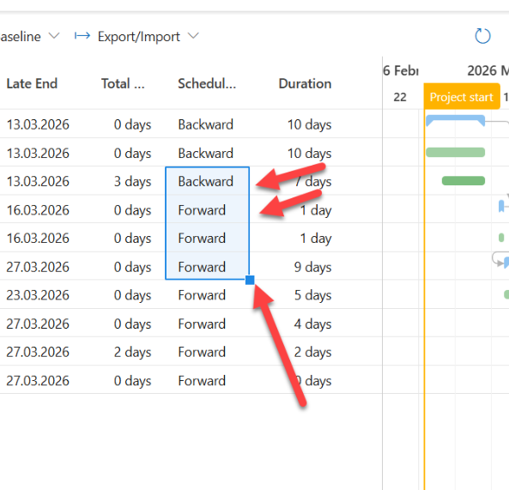This screenshot has width=509, height=490.
Task: Click the 9 days duration cell
Action: 312,267
